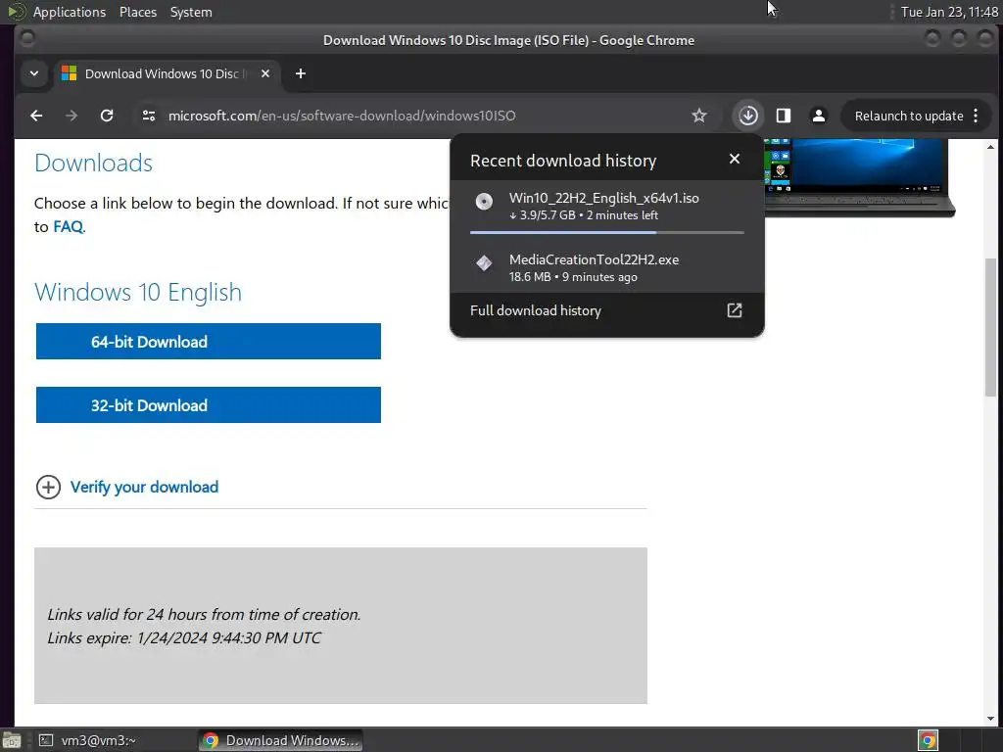Viewport: 1003px width, 752px height.
Task: Bookmark this page with the star icon
Action: [699, 116]
